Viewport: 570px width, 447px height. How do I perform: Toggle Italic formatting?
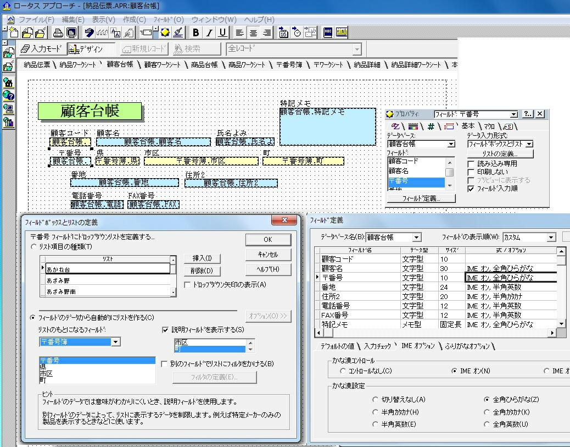pos(209,33)
